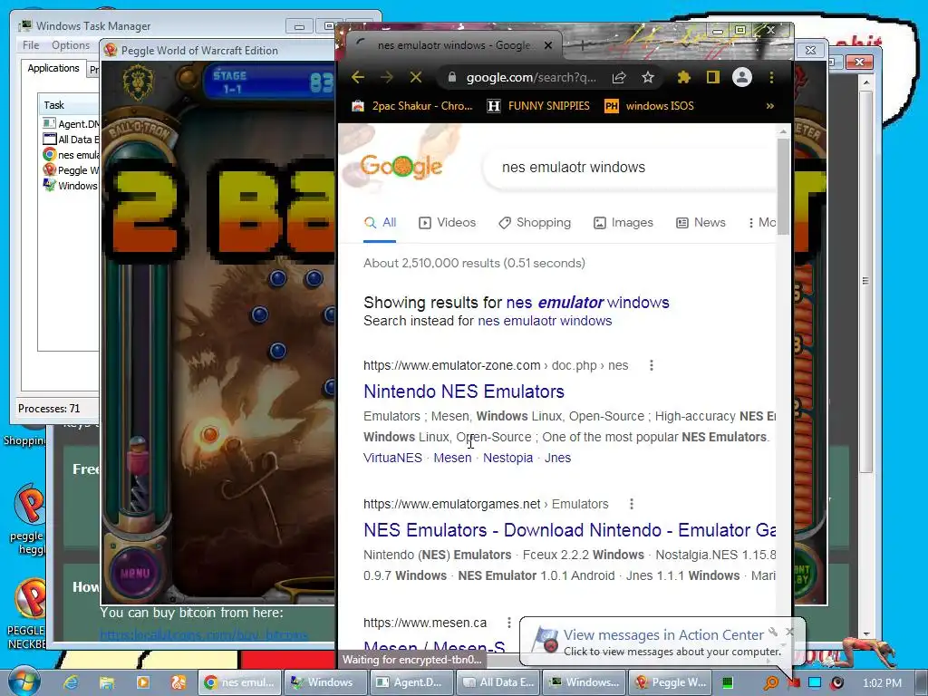Viewport: 928px width, 696px height.
Task: Stop loading the Google page
Action: pos(416,77)
